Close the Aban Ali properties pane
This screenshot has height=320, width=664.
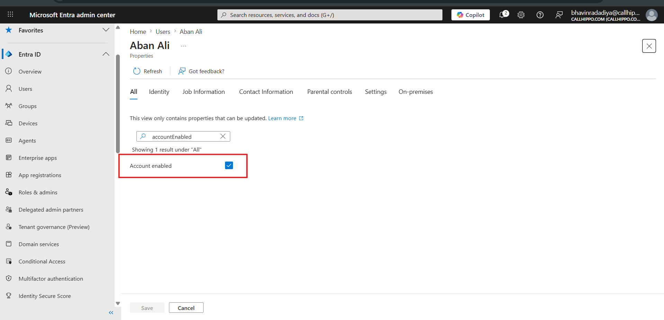coord(649,46)
